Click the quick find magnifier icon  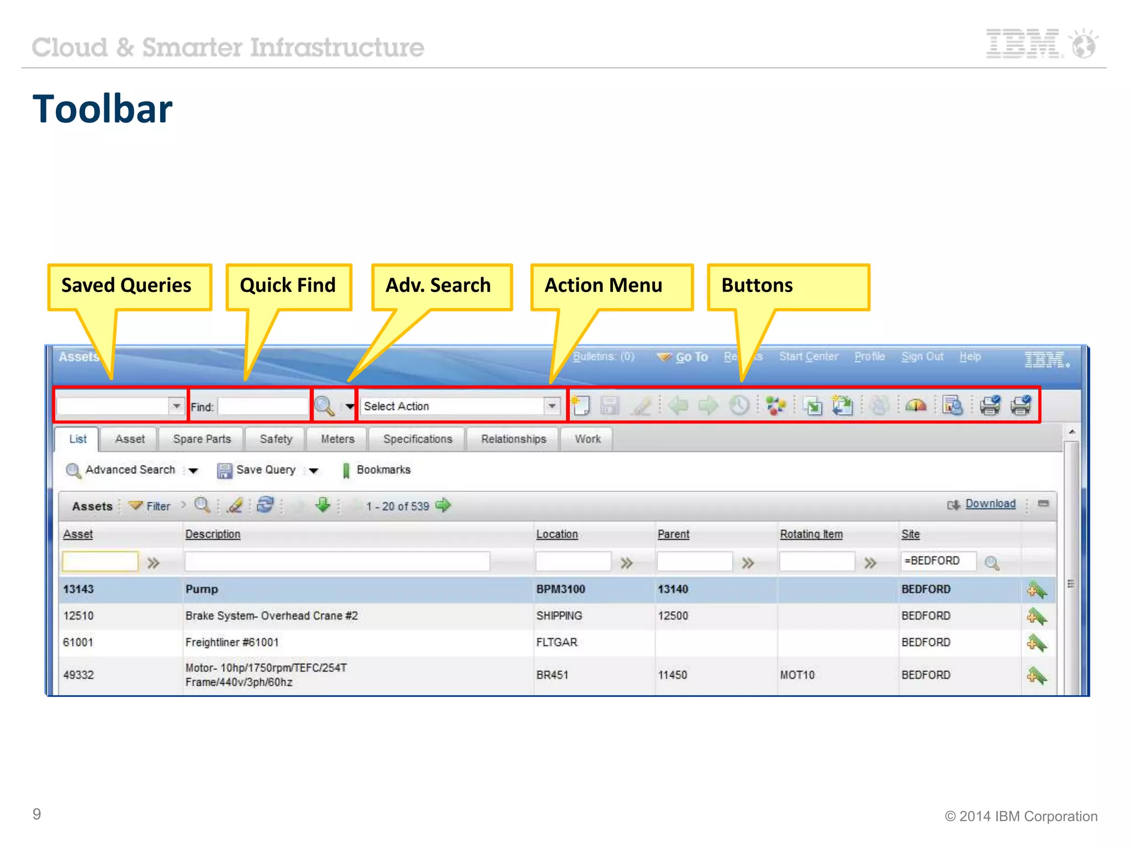pos(324,406)
